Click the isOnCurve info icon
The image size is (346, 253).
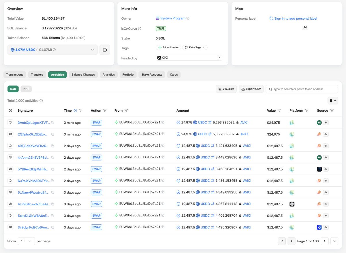pyautogui.click(x=139, y=28)
